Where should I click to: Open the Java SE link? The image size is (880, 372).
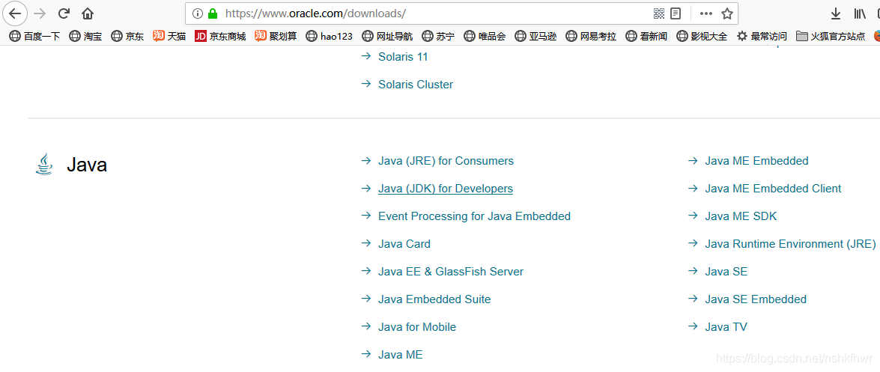click(x=726, y=272)
